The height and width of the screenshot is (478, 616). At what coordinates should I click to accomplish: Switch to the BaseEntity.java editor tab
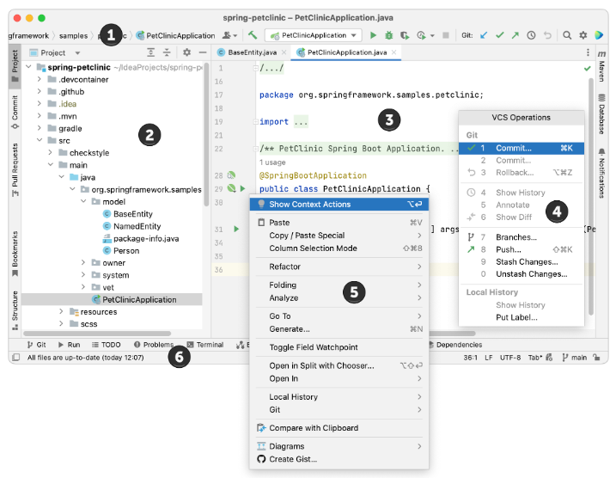click(252, 52)
